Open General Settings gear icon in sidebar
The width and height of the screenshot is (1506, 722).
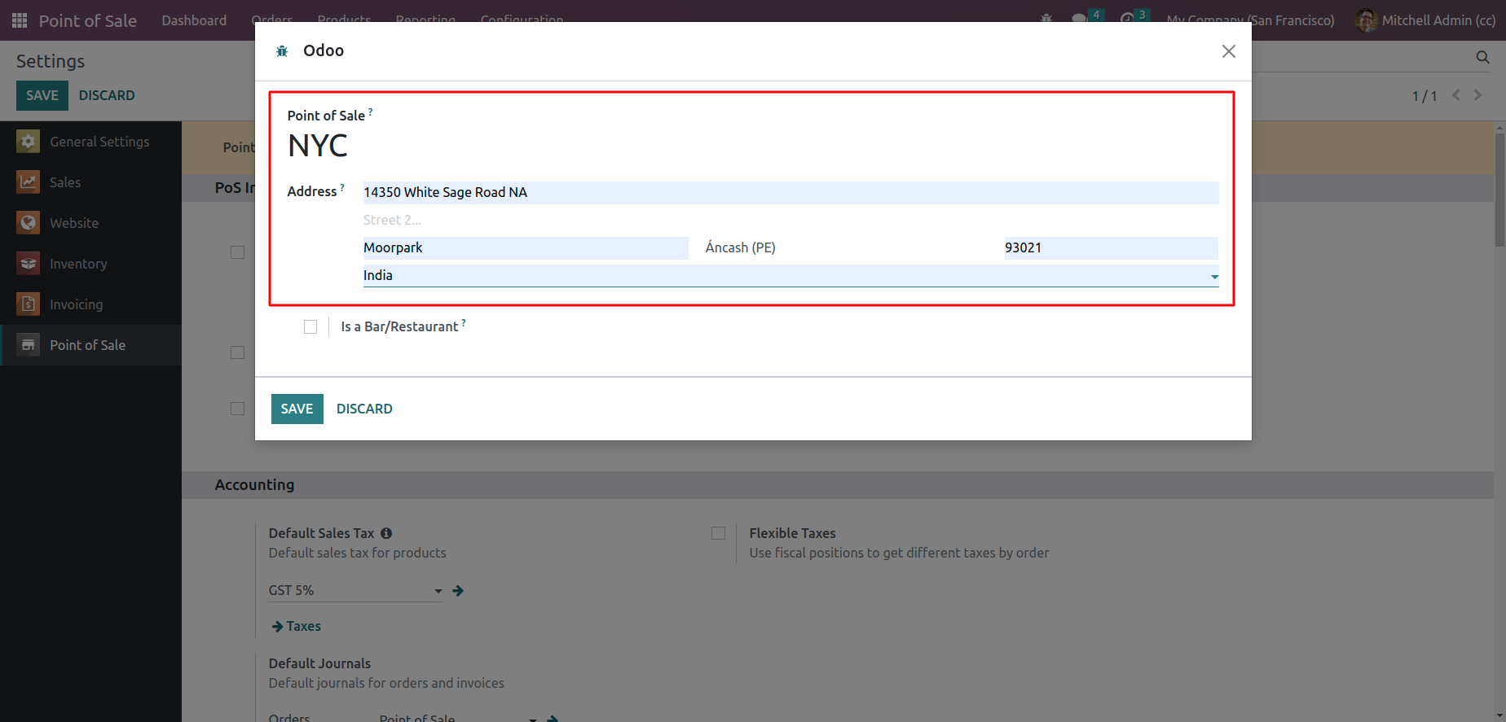coord(29,142)
